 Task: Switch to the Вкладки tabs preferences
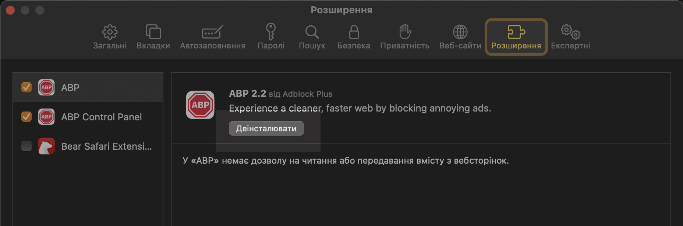pyautogui.click(x=153, y=37)
